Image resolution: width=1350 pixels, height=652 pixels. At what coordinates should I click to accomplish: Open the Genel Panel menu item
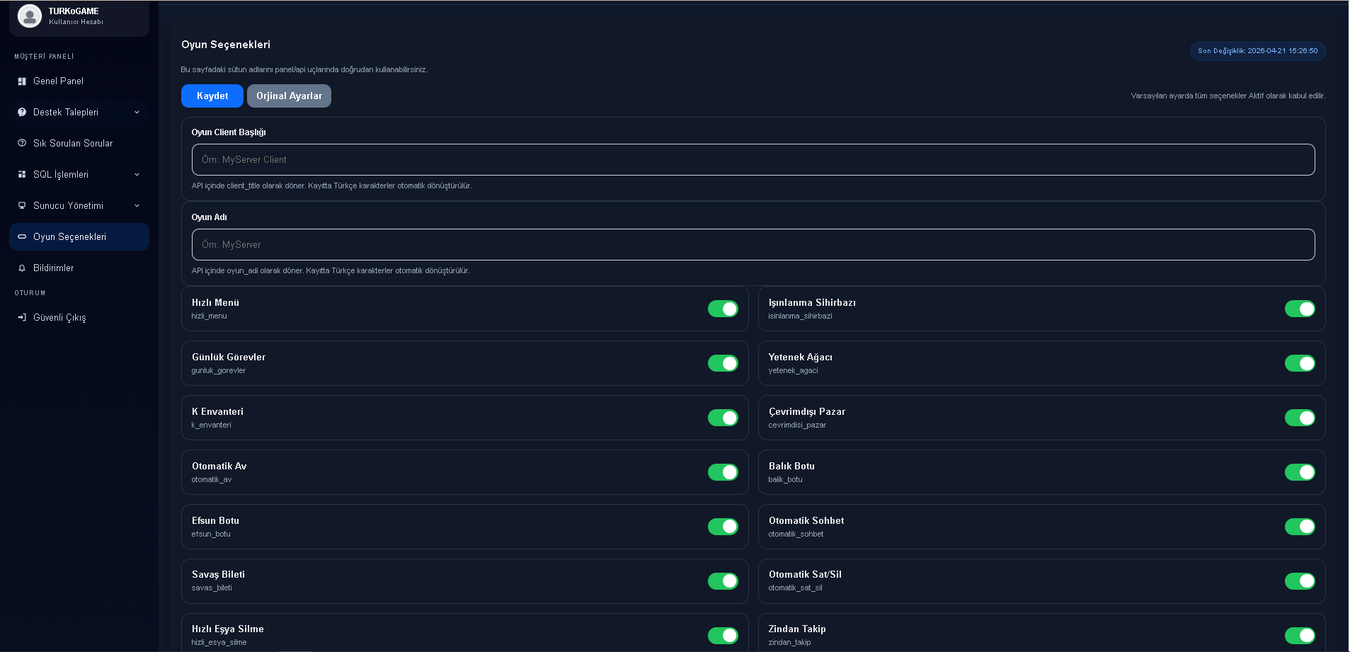click(x=79, y=81)
